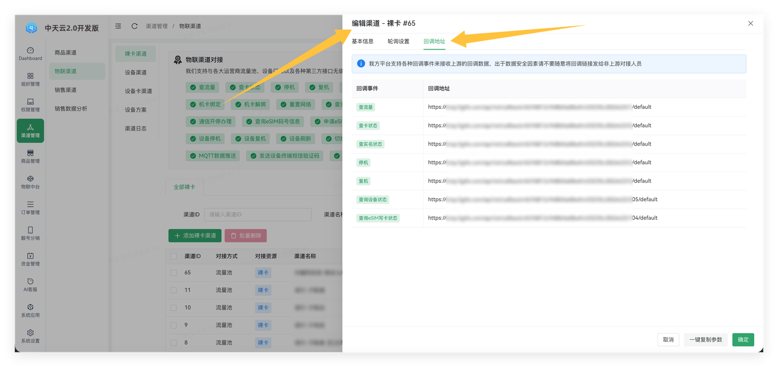778x367 pixels.
Task: Click the 物联渠道对接 heading icon
Action: click(x=178, y=59)
